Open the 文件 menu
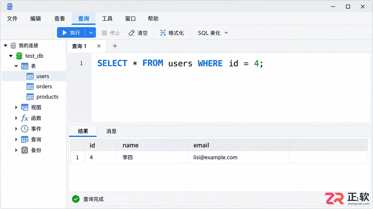The width and height of the screenshot is (373, 209). pos(12,19)
